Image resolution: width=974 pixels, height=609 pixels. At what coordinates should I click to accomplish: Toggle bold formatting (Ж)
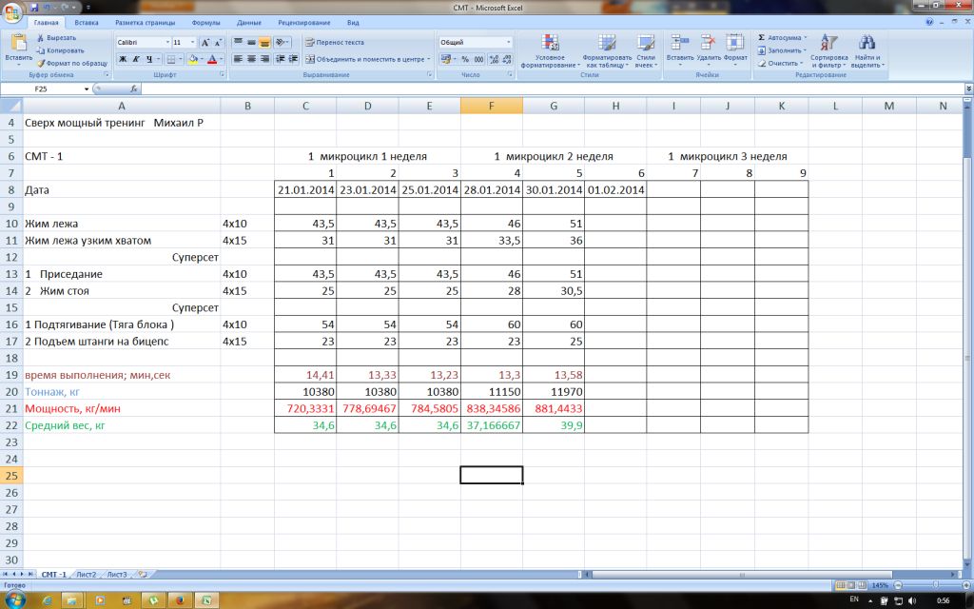[123, 59]
